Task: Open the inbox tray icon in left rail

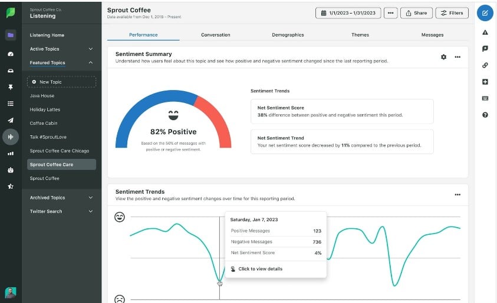Action: (x=11, y=71)
